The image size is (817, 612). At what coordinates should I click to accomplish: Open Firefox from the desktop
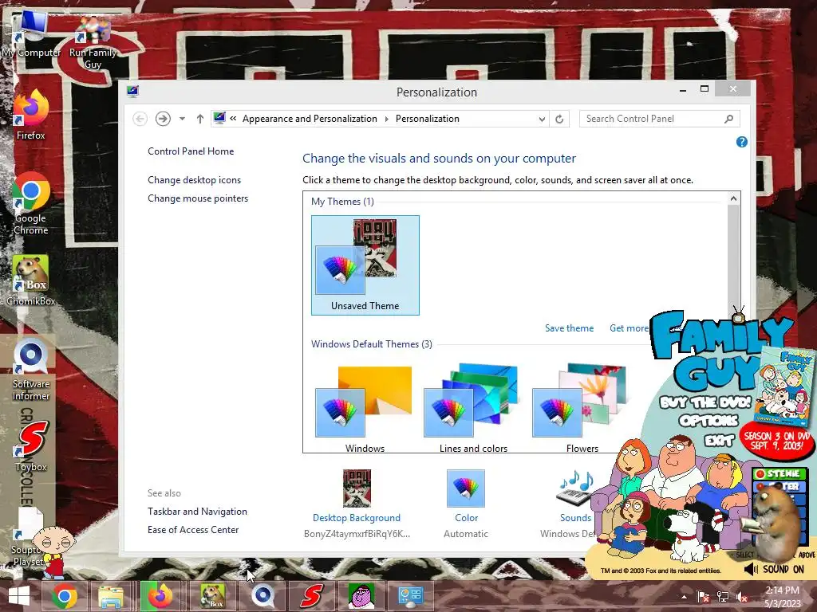coord(31,115)
